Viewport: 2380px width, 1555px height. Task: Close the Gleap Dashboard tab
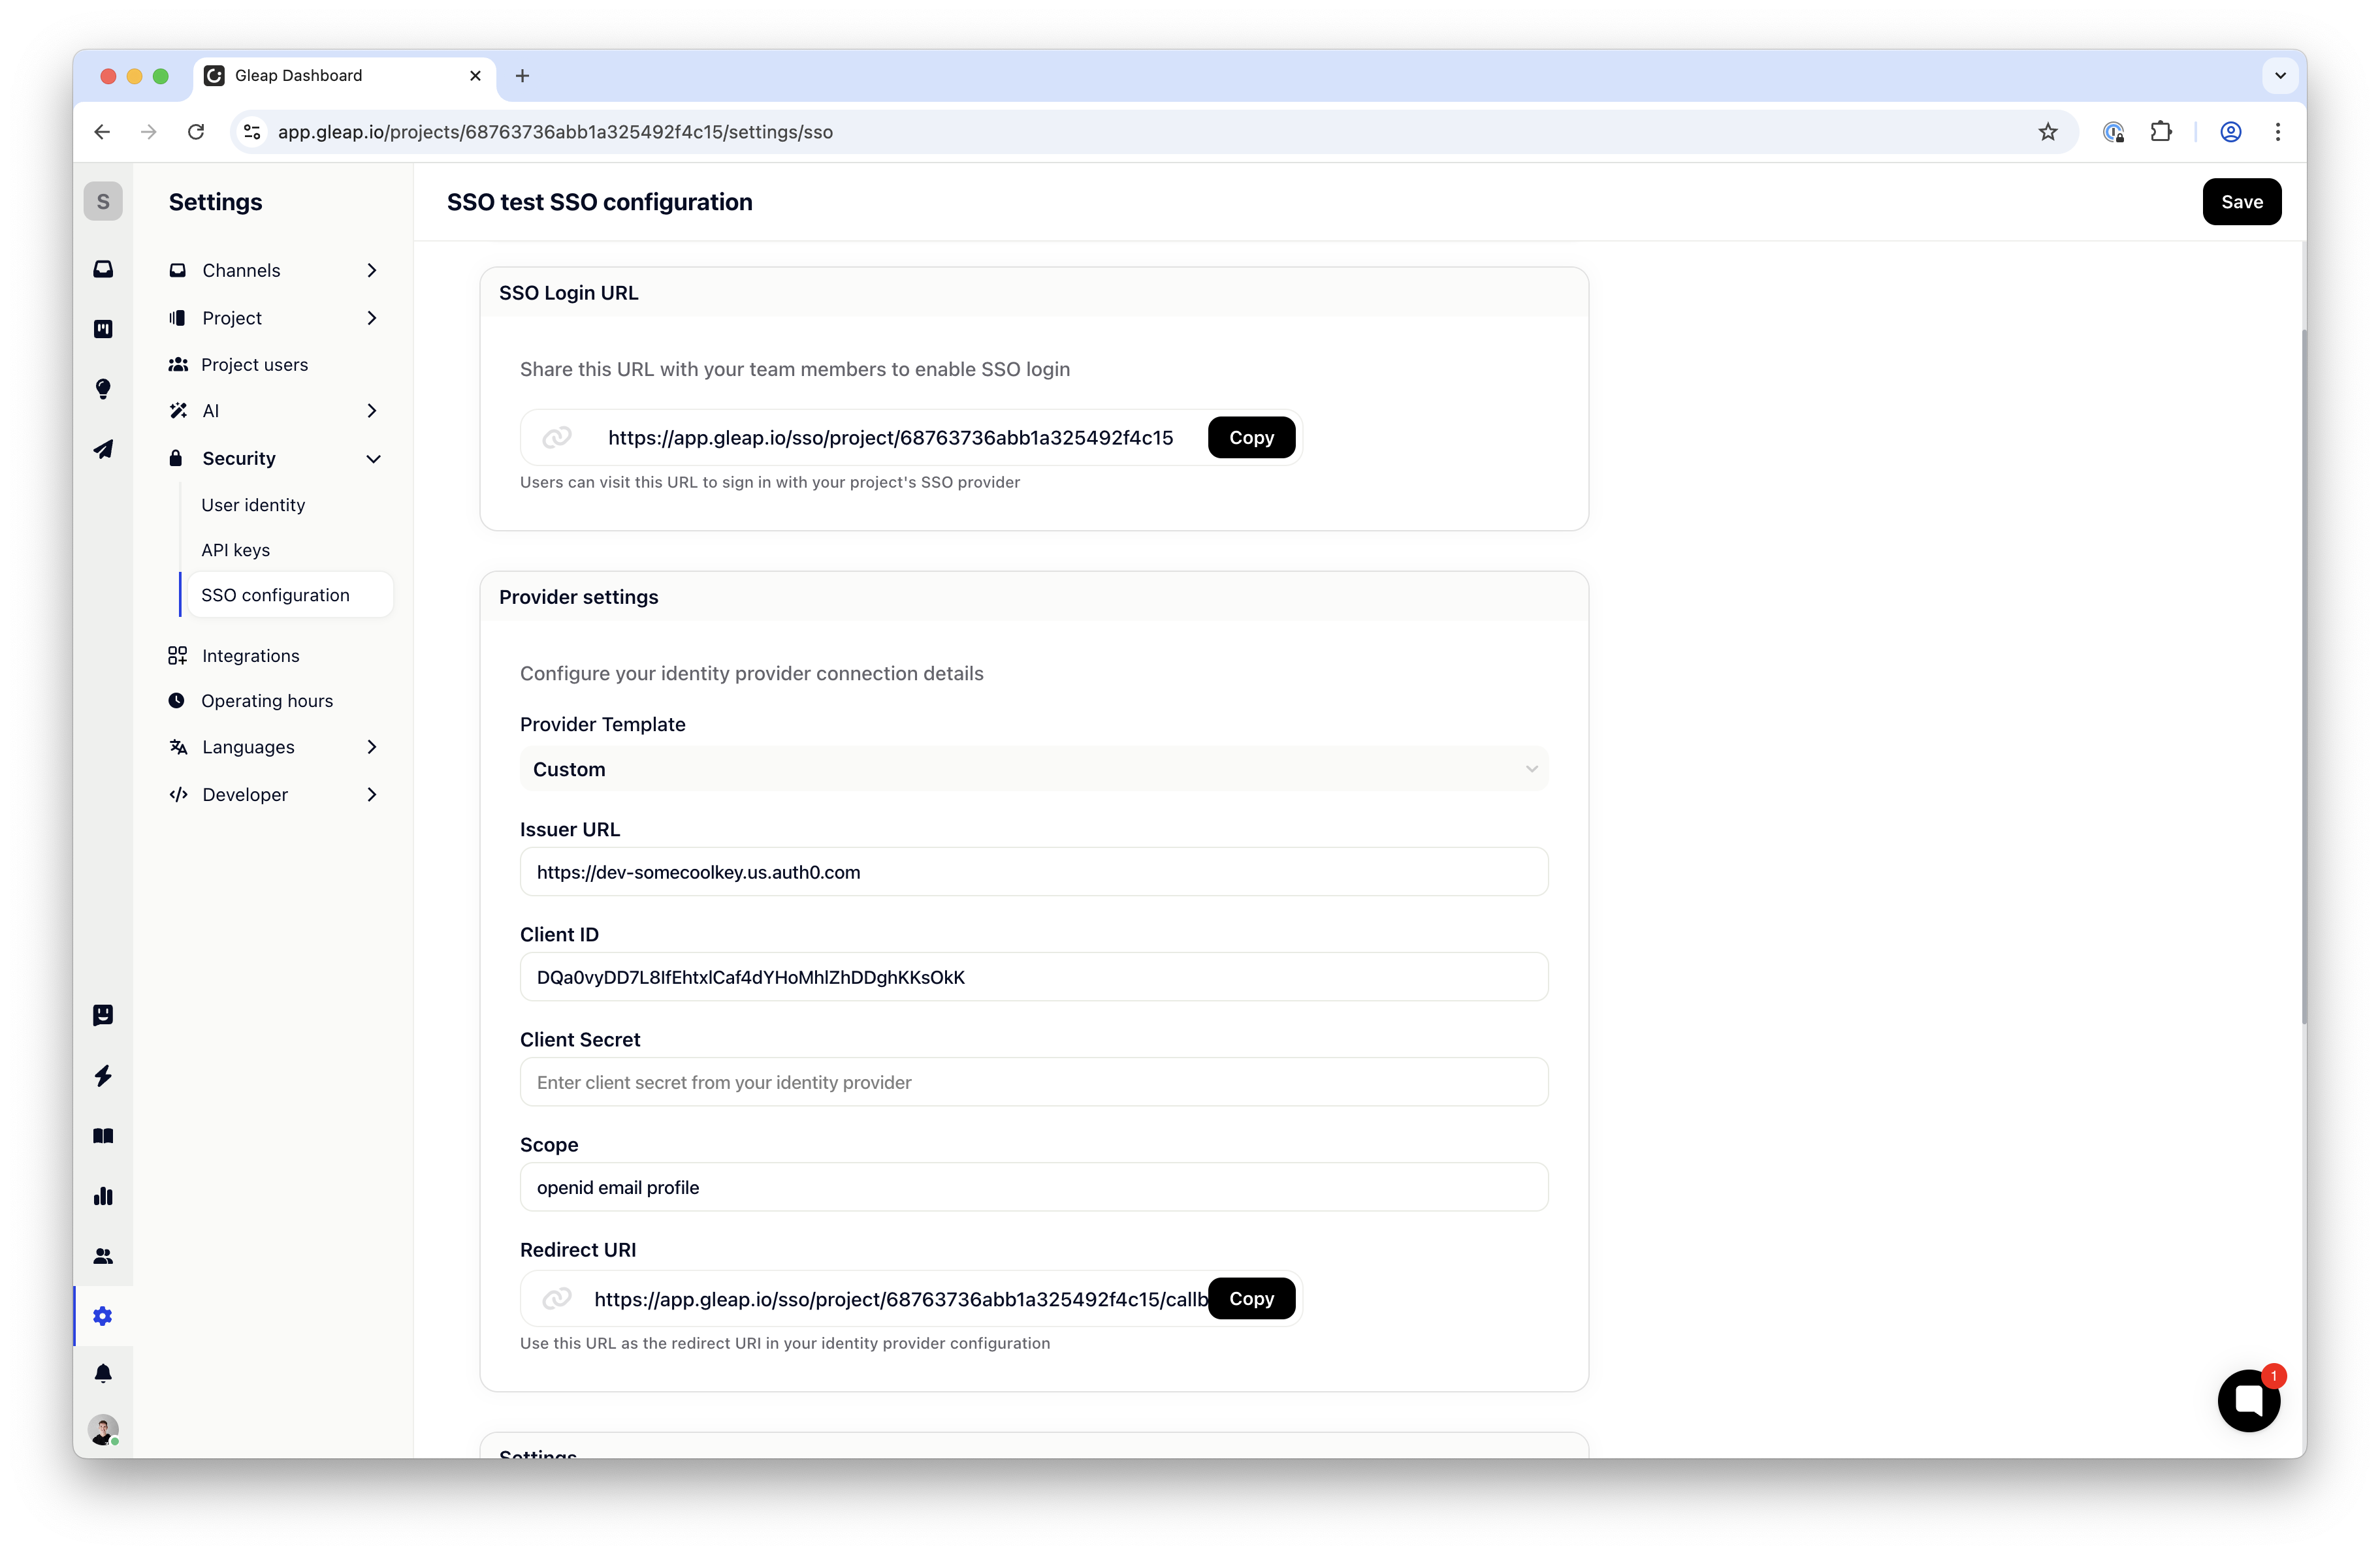[x=475, y=76]
